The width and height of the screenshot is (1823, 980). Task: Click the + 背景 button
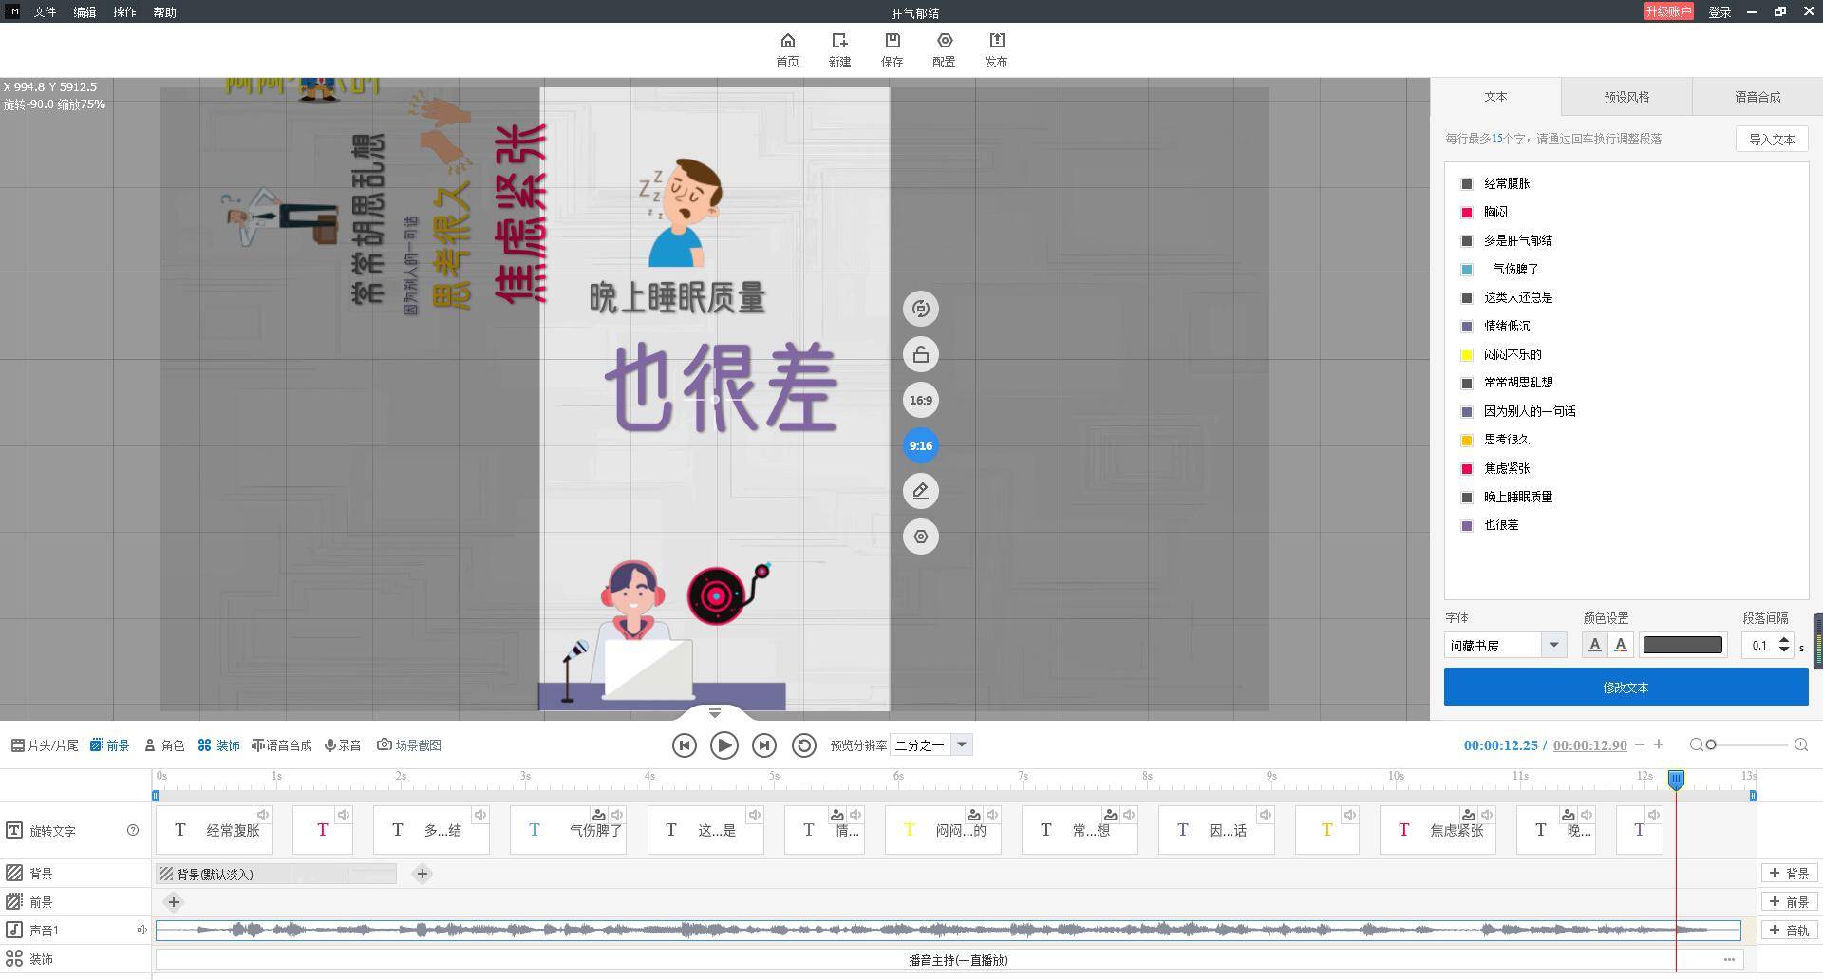(1789, 874)
